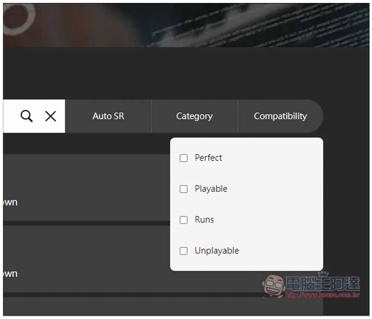Collapse the Compatibility filter dropdown
Viewport: 372px width, 319px height.
(280, 116)
